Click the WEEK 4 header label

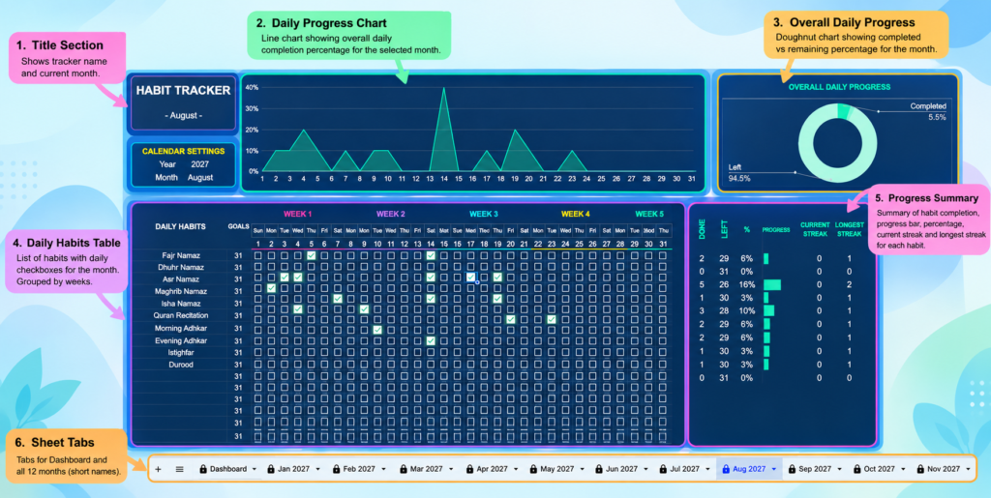pyautogui.click(x=576, y=214)
